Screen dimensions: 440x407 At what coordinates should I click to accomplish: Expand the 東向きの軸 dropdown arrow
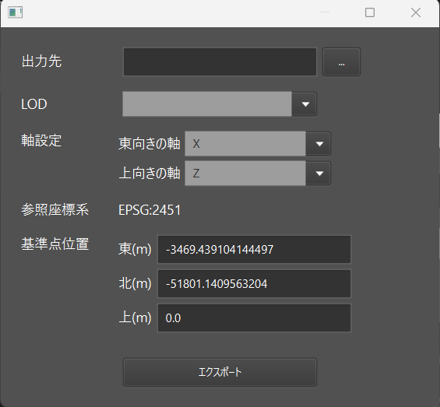pos(319,144)
